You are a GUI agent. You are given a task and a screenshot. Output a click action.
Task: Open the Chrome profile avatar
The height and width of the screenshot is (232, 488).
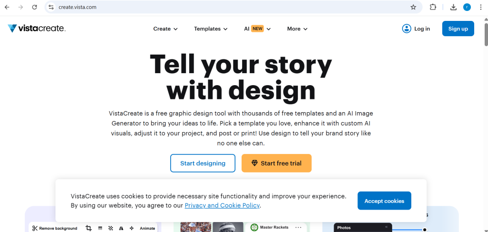(467, 7)
